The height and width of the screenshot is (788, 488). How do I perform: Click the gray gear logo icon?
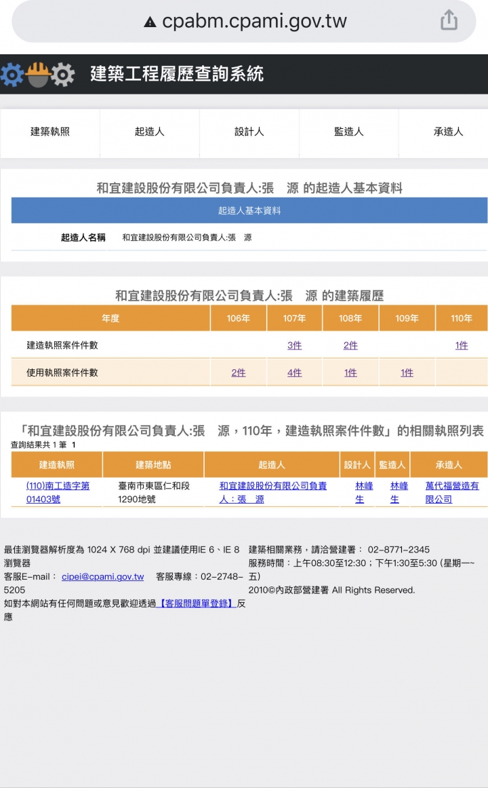(x=63, y=75)
